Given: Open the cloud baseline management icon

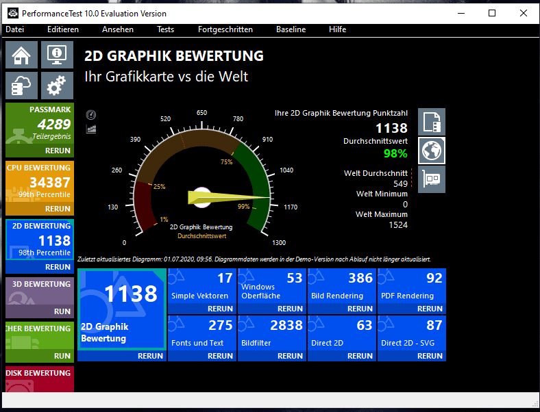Looking at the screenshot, I should click(21, 86).
